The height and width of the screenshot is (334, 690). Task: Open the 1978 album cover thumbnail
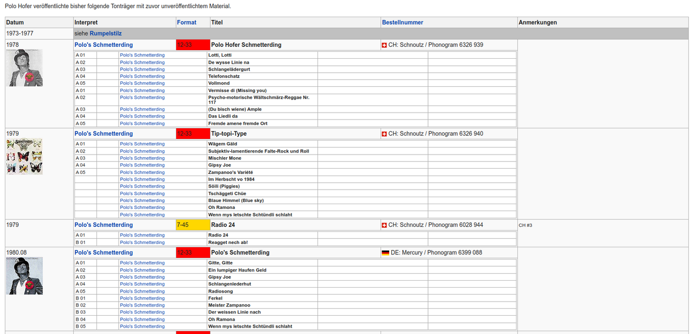(x=24, y=68)
